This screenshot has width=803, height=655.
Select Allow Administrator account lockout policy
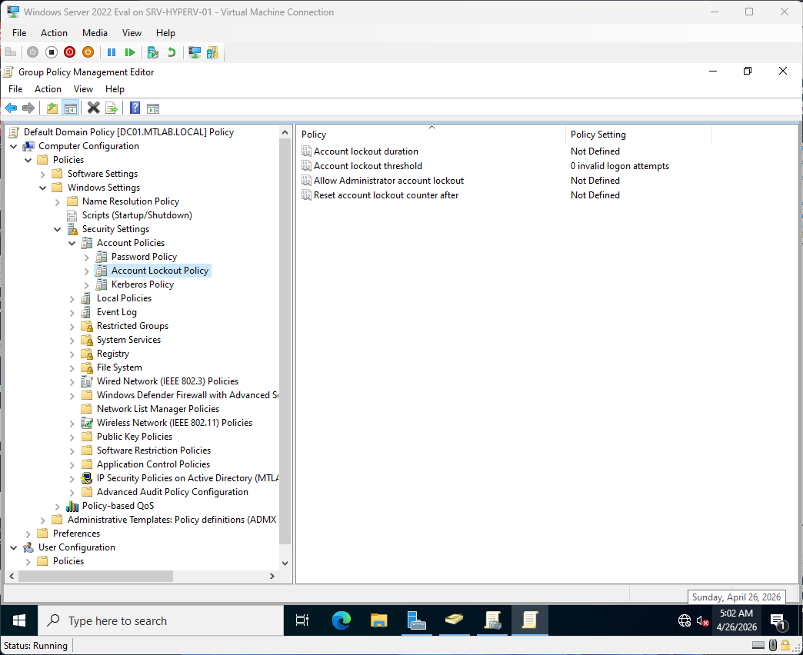[x=388, y=181]
